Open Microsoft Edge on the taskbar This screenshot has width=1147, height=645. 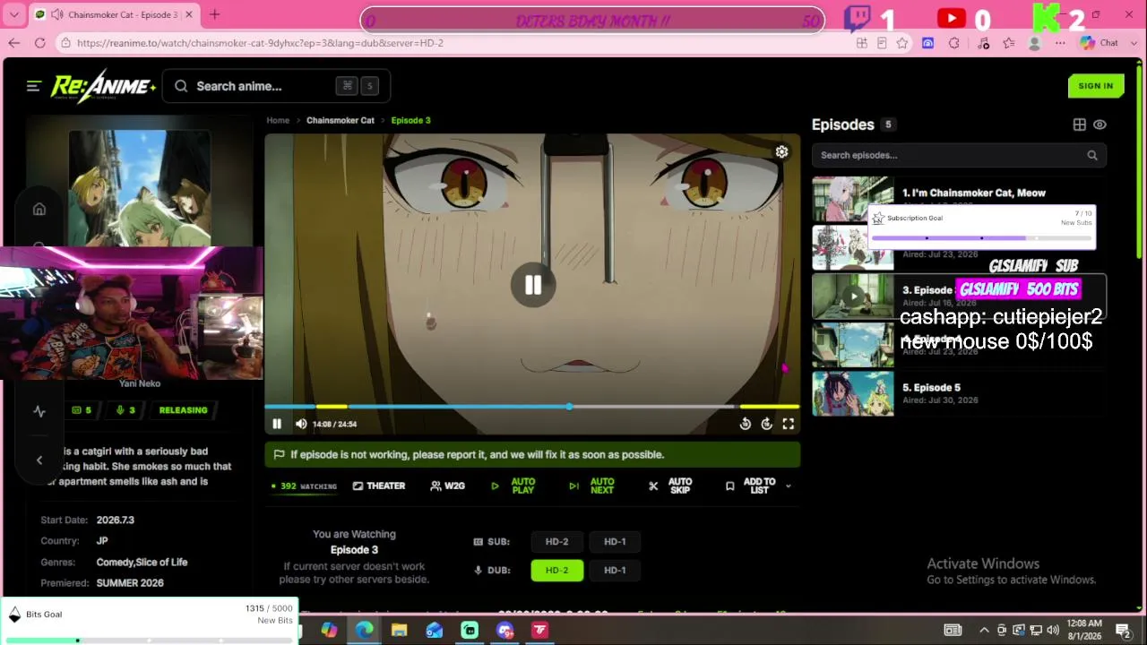click(x=365, y=631)
